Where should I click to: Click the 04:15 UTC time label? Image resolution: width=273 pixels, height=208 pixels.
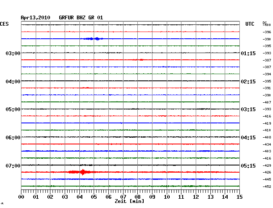click(x=248, y=138)
